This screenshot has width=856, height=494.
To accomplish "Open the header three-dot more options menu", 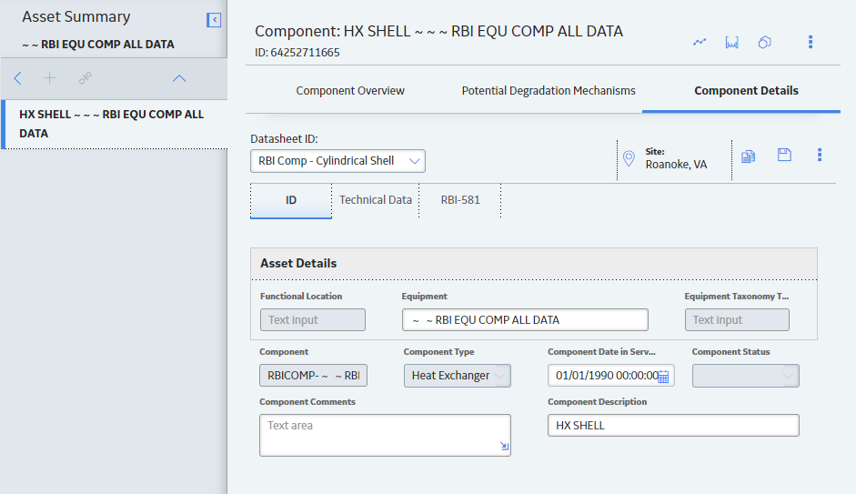I will coord(811,42).
